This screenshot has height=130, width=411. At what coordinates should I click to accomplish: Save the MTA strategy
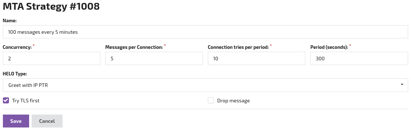pos(16,121)
